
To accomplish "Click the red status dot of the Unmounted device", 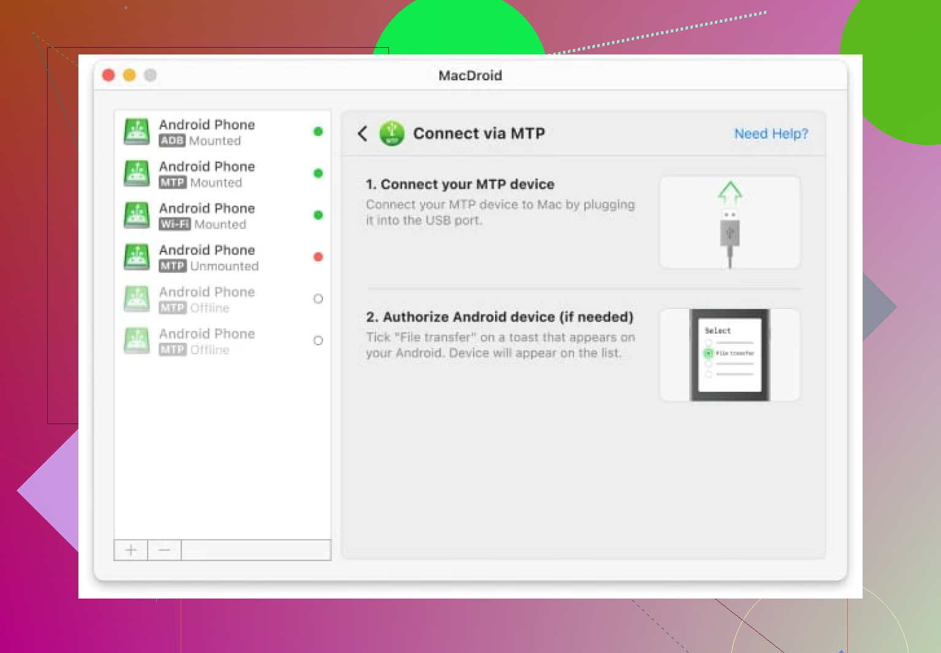I will coord(318,257).
